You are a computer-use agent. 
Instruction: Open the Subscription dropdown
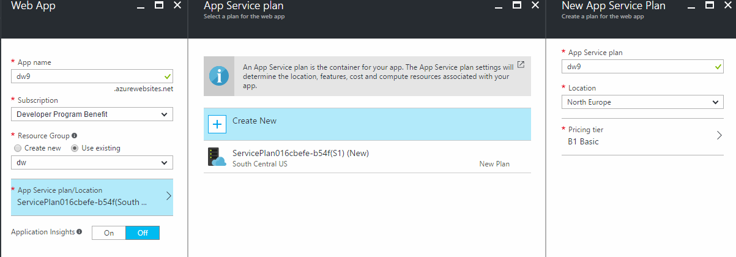point(92,114)
